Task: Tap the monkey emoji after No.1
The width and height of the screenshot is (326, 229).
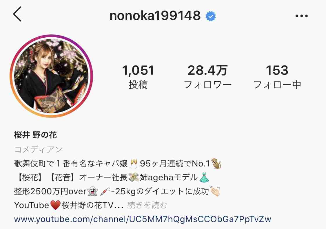Action: (x=216, y=163)
